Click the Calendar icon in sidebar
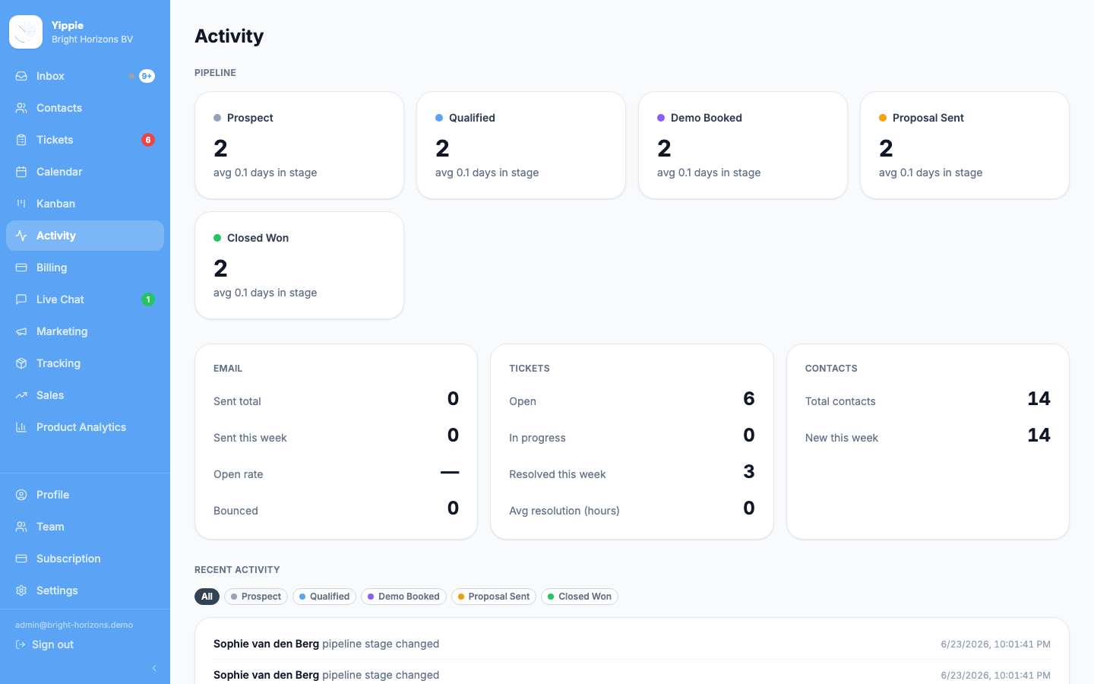The image size is (1094, 684). 21,172
